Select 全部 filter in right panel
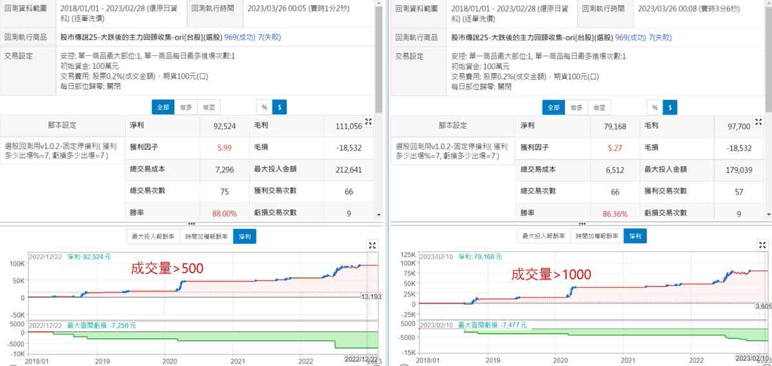The width and height of the screenshot is (772, 366). click(553, 107)
